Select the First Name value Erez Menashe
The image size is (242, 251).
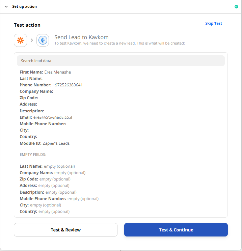pos(57,72)
